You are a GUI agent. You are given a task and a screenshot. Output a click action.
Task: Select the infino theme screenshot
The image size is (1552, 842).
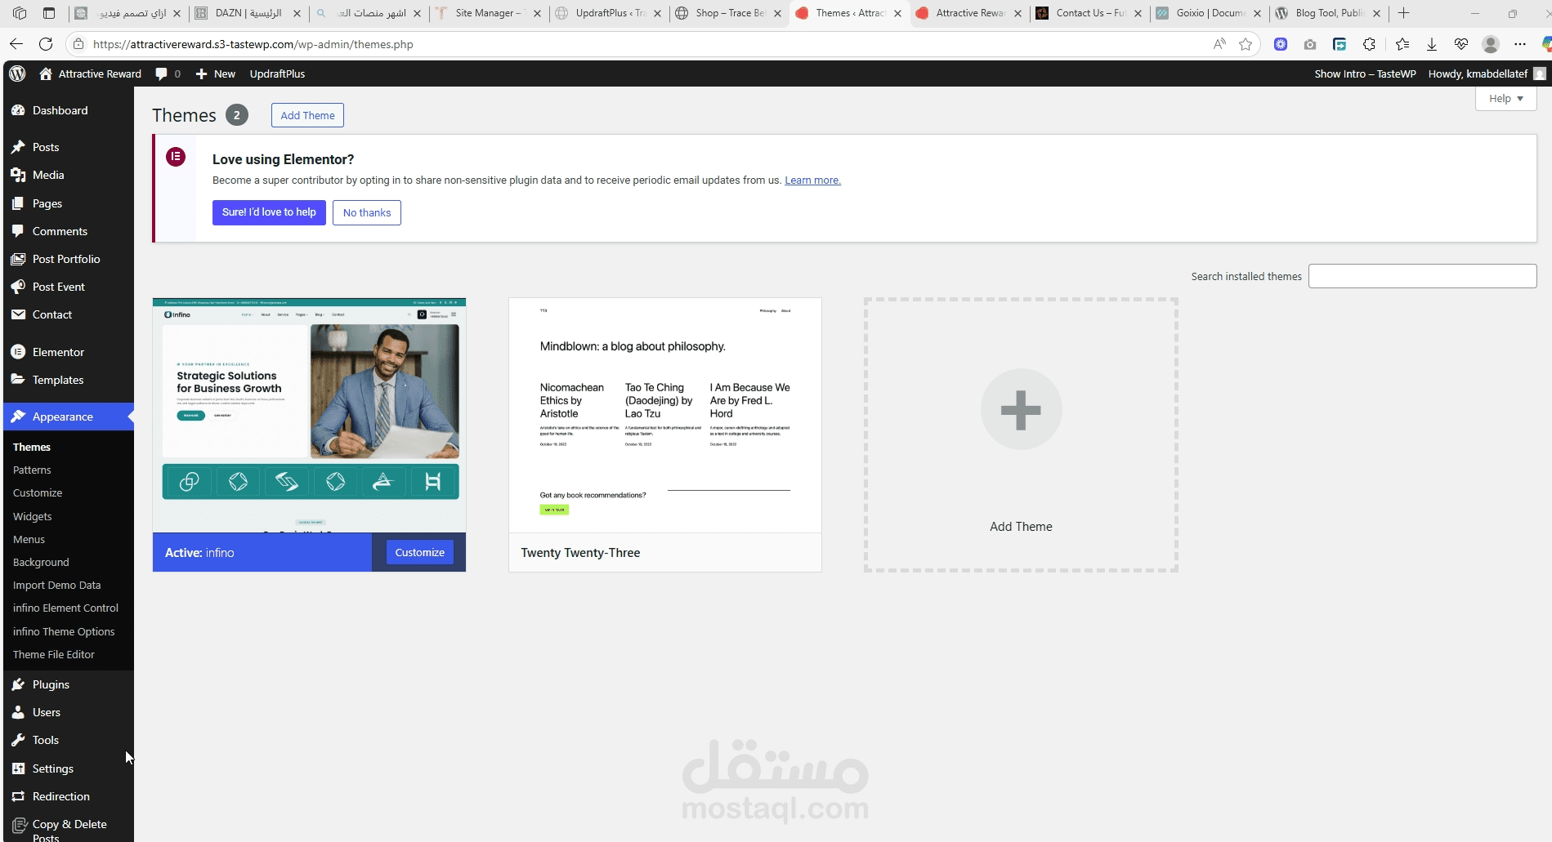click(x=309, y=416)
